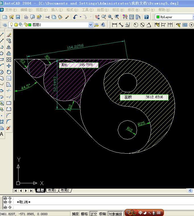Screen dimensions: 194x216
Task: Select the Mirror tool
Action: [x=9, y=47]
